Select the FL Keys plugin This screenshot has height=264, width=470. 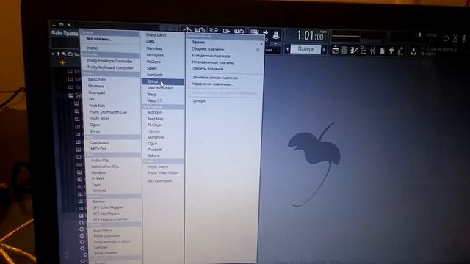point(98,179)
